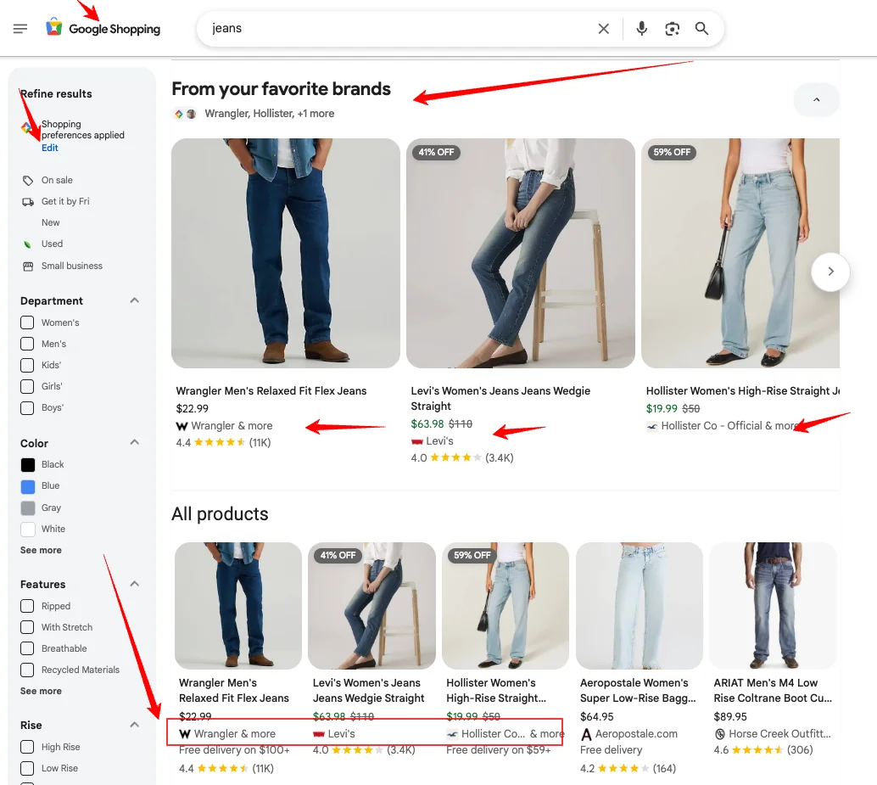This screenshot has height=785, width=877.
Task: Open large Levi's Wedgie jeans image
Action: pos(521,254)
